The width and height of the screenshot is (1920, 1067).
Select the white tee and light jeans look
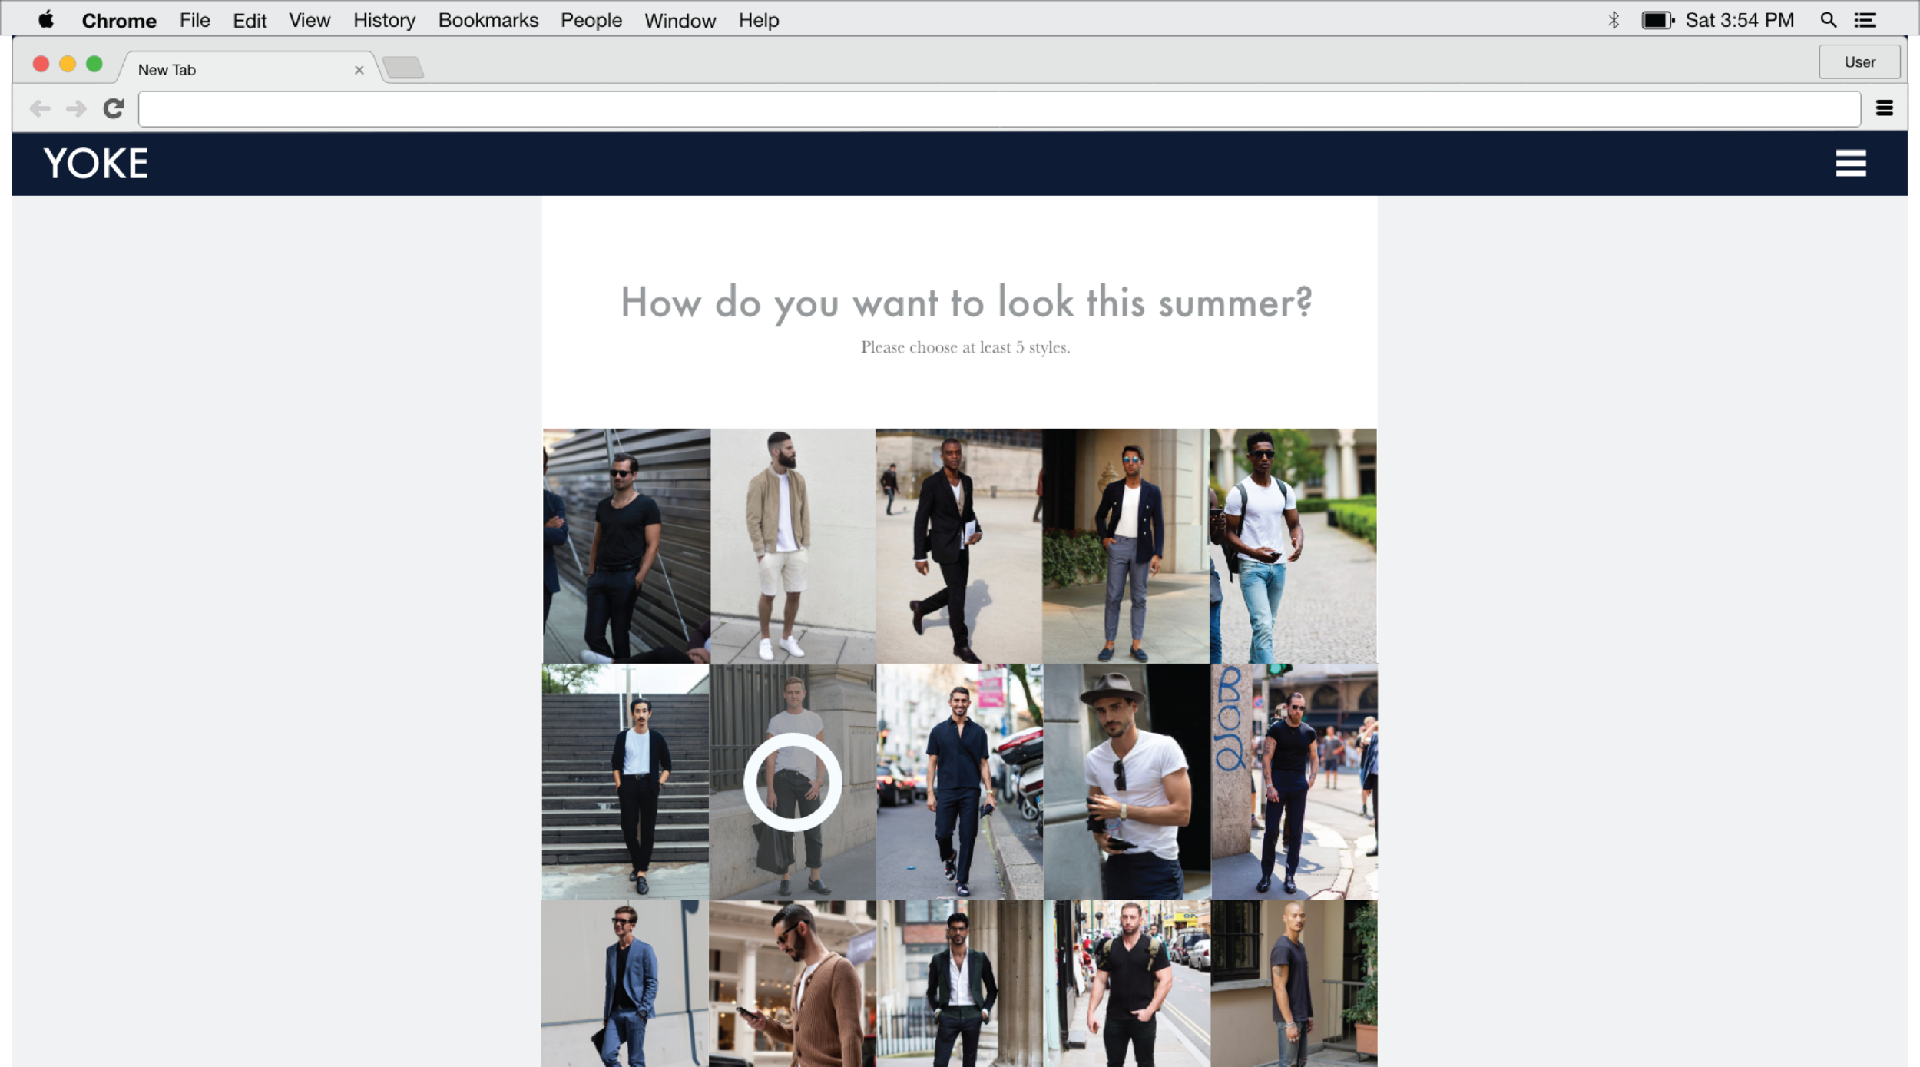pyautogui.click(x=1293, y=546)
